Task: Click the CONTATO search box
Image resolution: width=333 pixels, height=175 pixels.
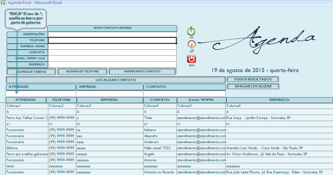Action: (x=184, y=94)
